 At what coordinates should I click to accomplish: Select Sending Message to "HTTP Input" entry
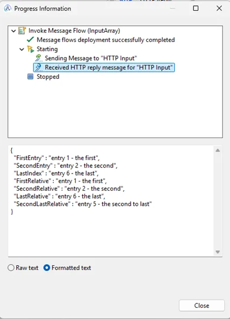click(91, 58)
